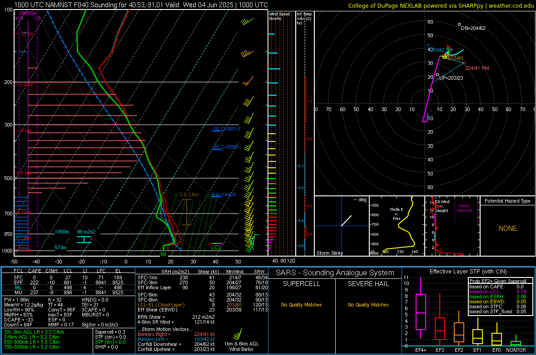Click the green LCL marker label
Screen dimensions: 536x355
click(216, 247)
